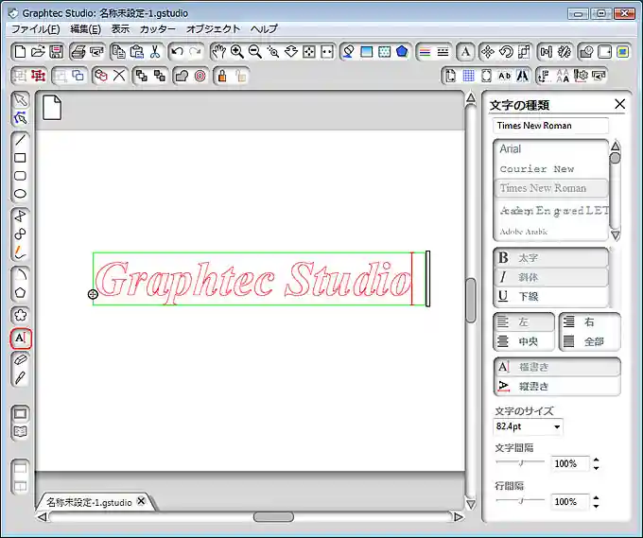Toggle Underline 下線 formatting
Image resolution: width=643 pixels, height=538 pixels.
click(551, 296)
